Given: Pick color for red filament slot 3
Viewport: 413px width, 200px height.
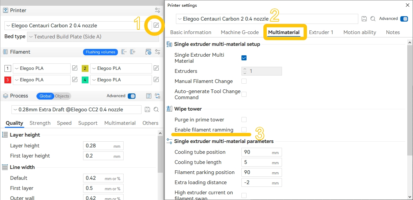Looking at the screenshot, I should [x=8, y=80].
